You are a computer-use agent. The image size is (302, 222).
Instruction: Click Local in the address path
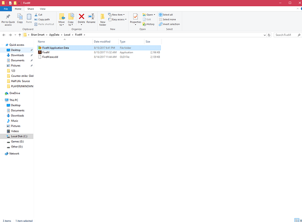pos(67,35)
